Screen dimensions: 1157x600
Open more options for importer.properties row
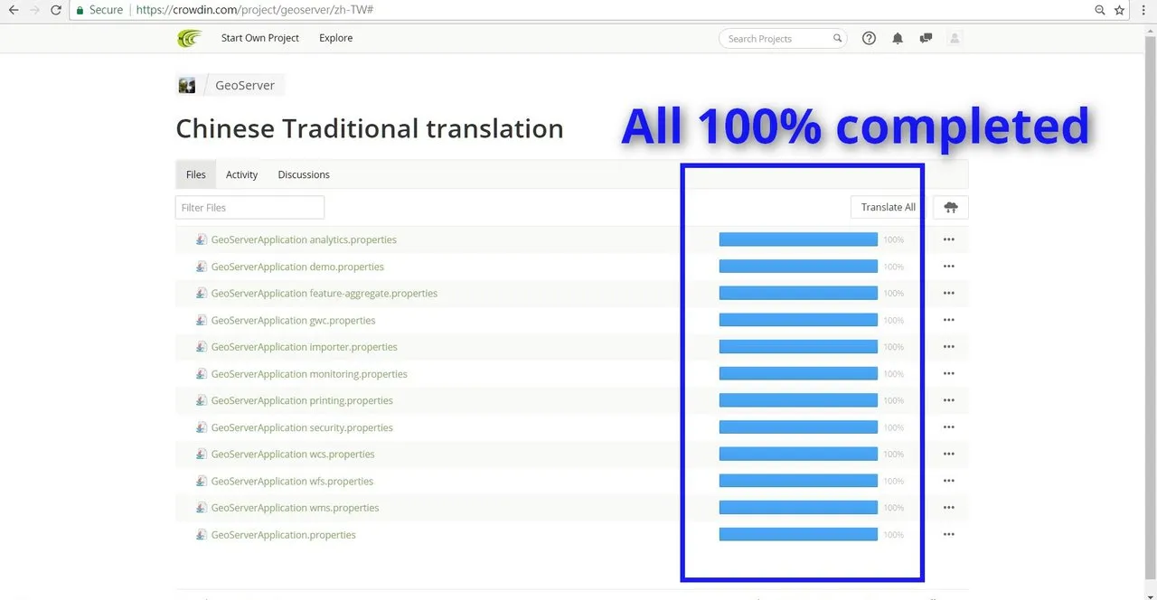pyautogui.click(x=948, y=347)
